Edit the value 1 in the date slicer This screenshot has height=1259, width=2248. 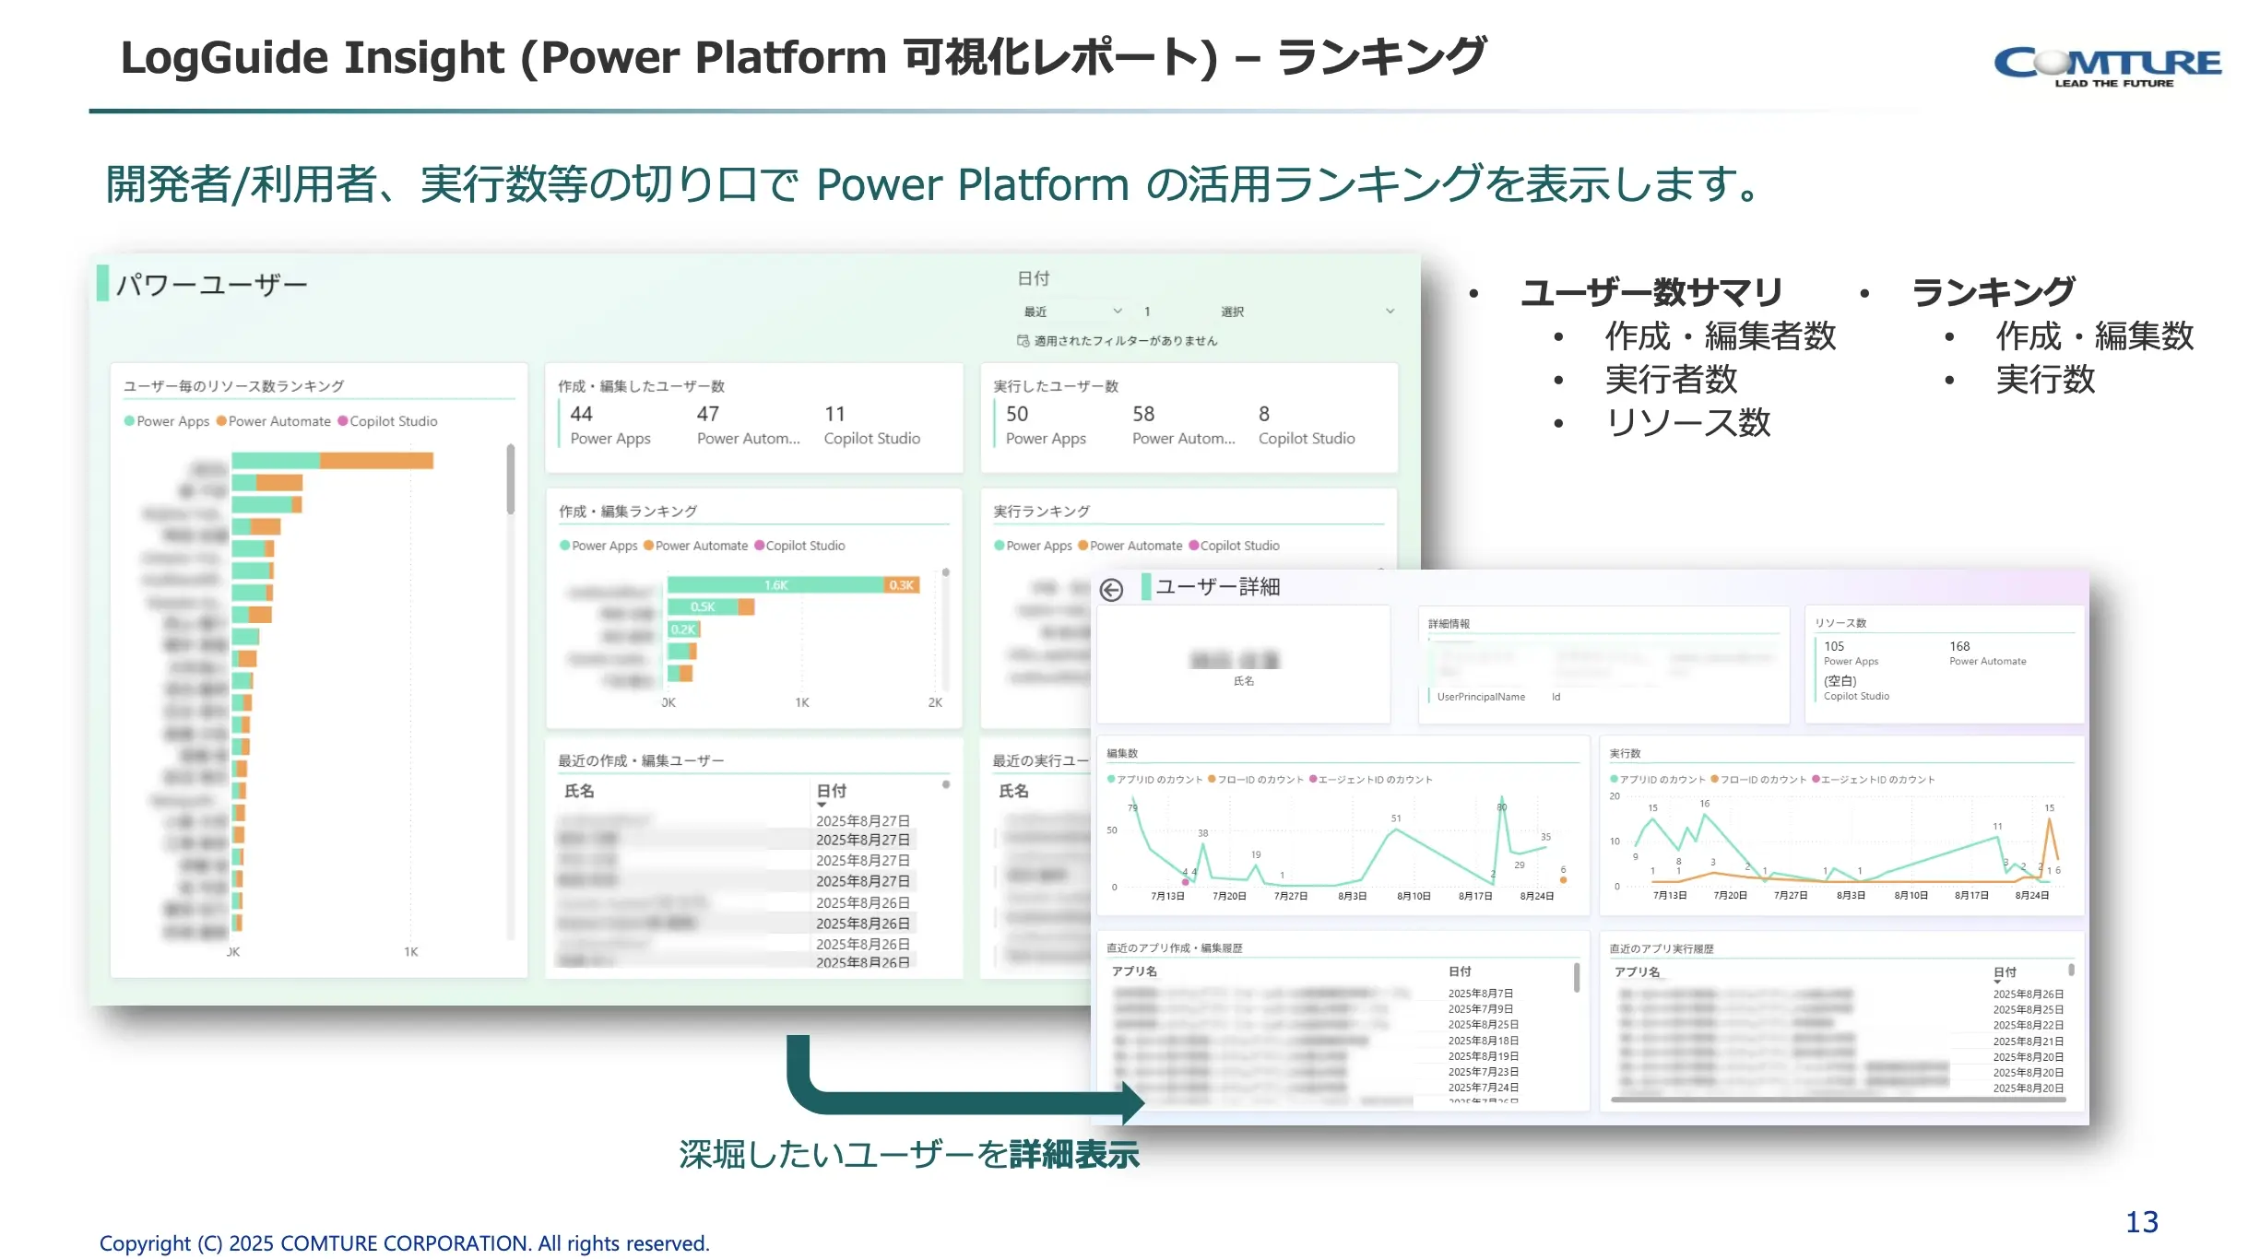click(1146, 311)
